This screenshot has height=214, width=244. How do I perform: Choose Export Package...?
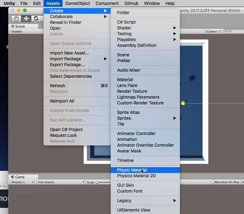77,65
